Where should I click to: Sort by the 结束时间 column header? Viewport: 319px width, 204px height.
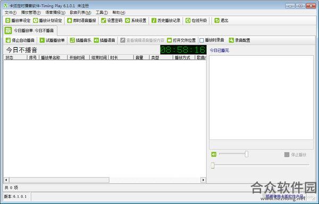point(99,57)
